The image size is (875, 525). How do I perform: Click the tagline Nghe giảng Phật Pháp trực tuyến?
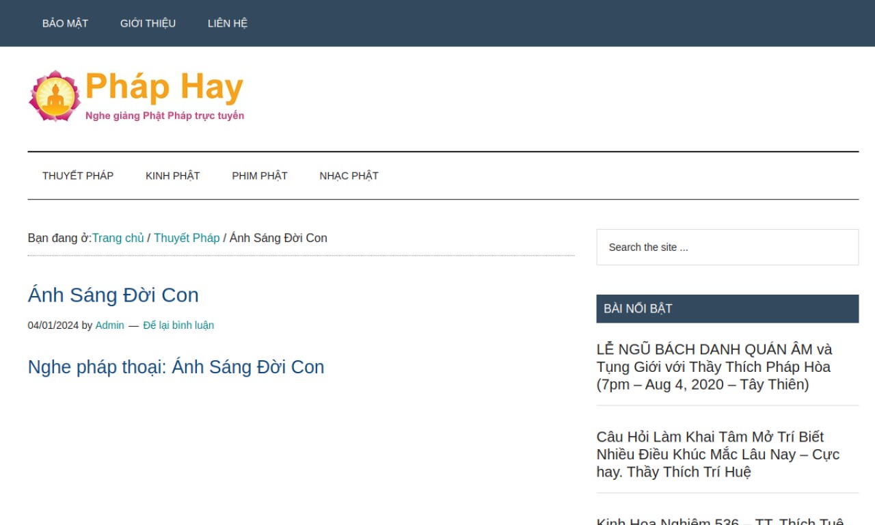point(165,116)
